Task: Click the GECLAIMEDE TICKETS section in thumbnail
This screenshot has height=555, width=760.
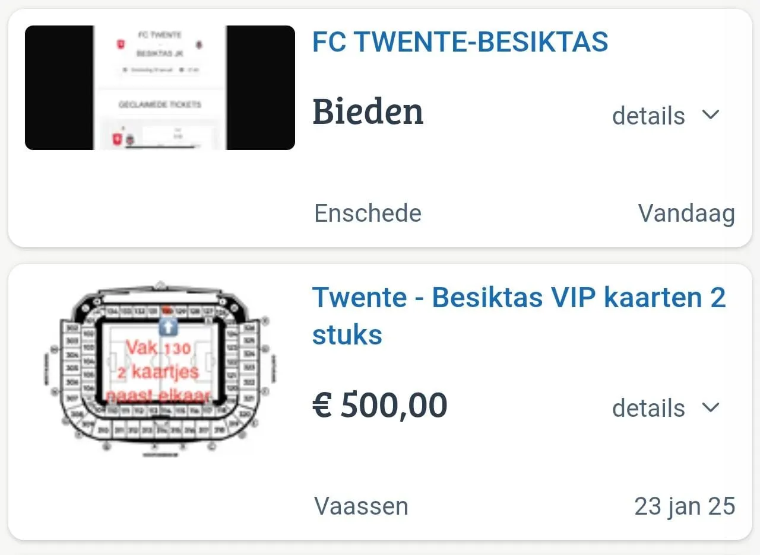Action: 160,104
